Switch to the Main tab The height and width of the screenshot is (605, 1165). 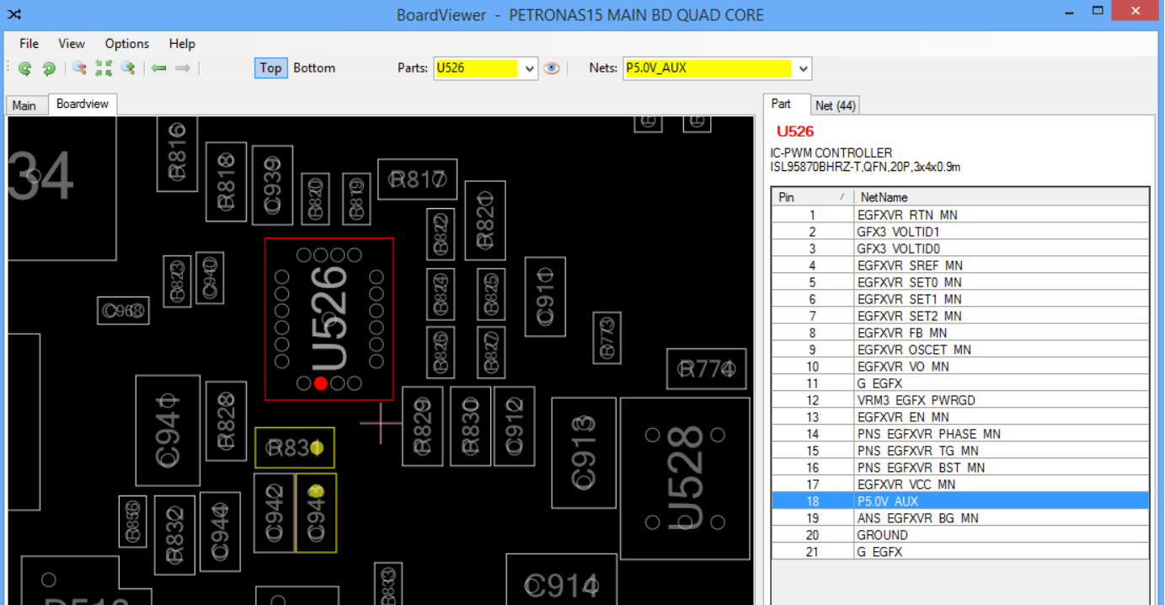click(24, 105)
